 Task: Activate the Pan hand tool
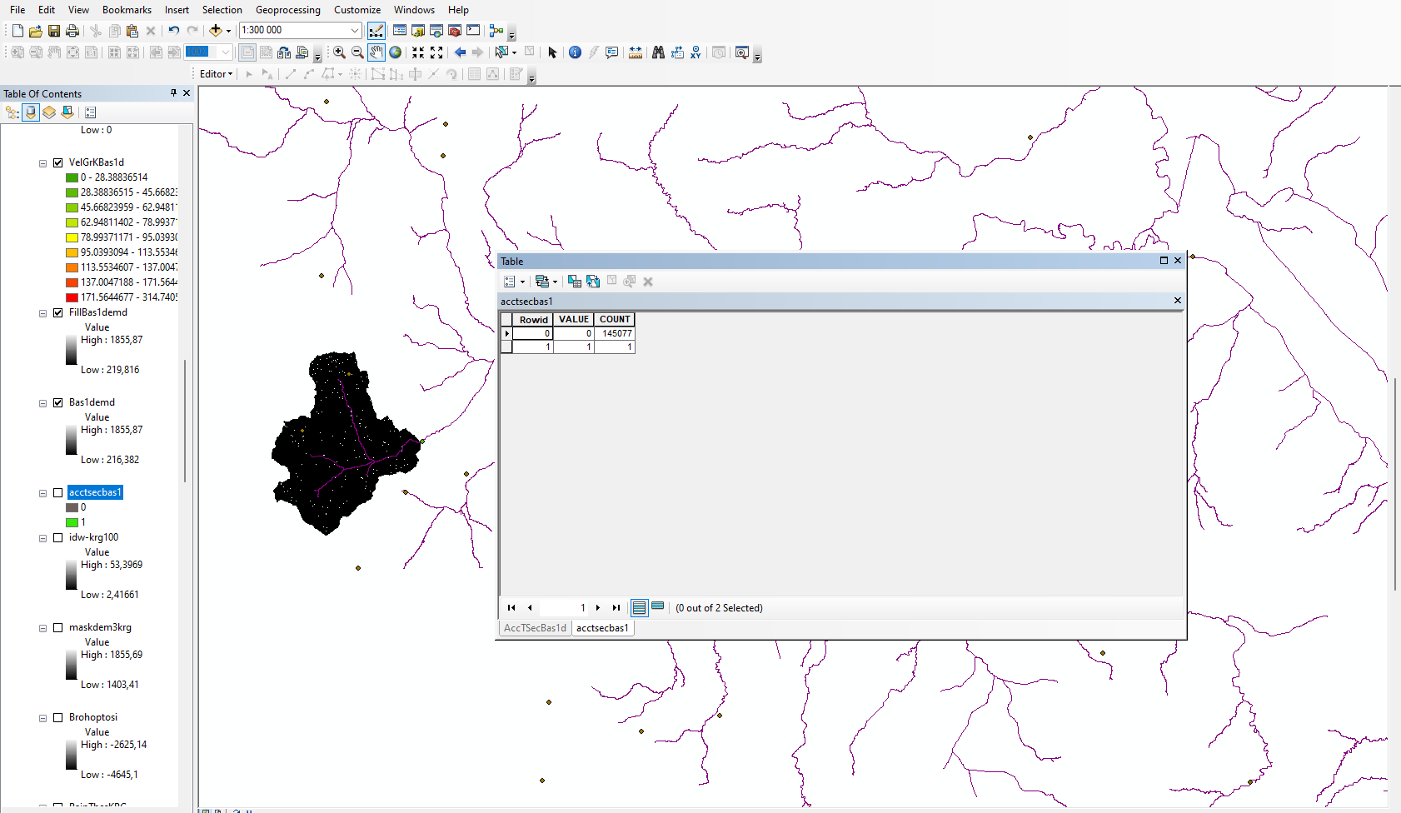coord(376,52)
